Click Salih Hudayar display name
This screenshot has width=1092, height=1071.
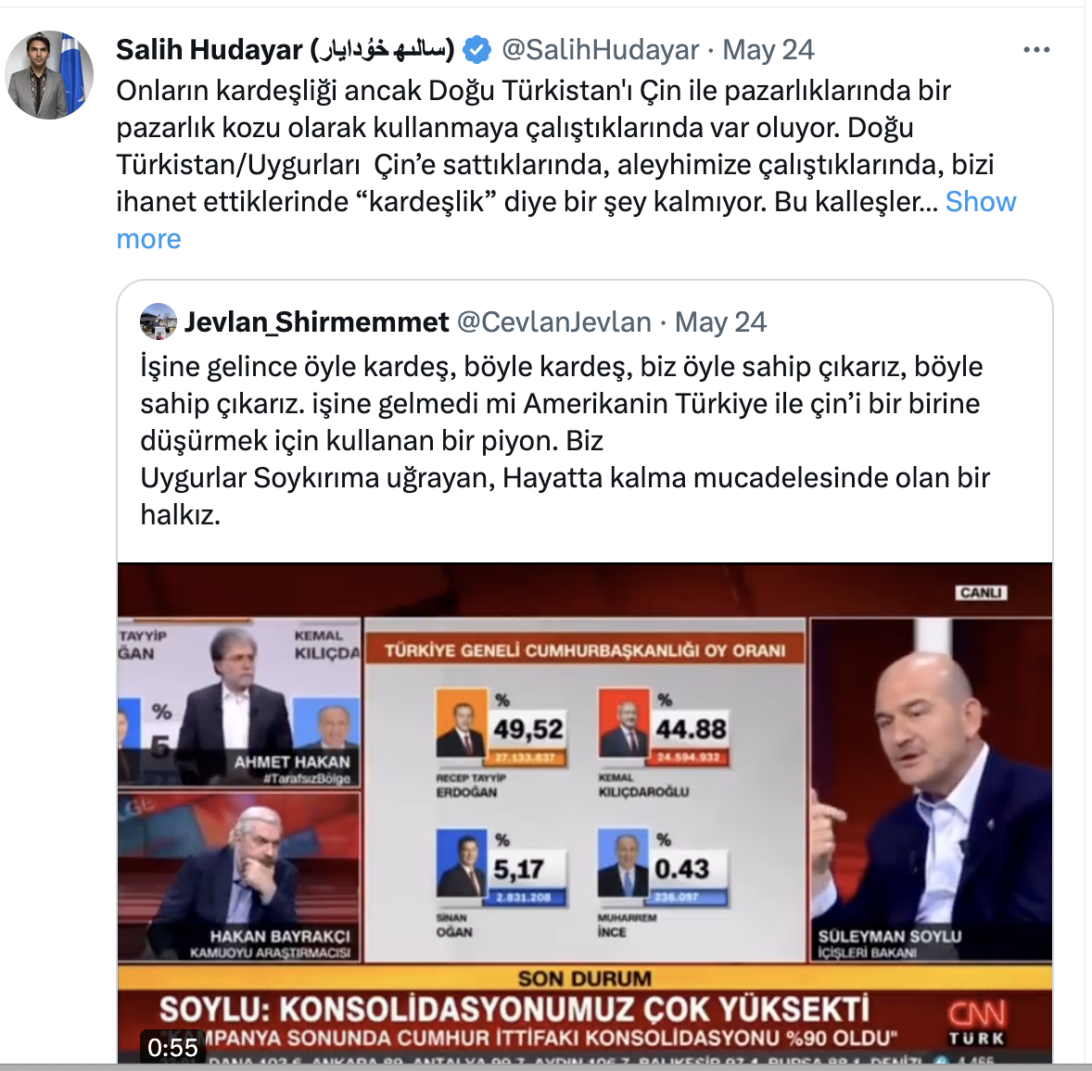285,50
